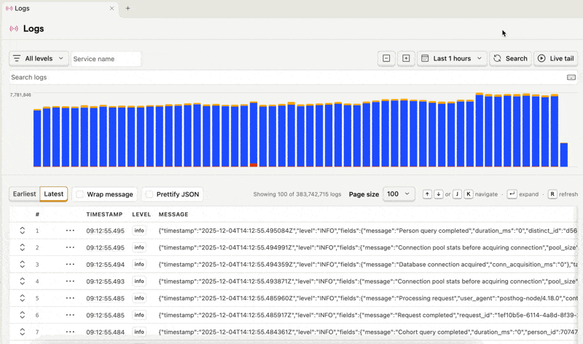Expand log row 1
The height and width of the screenshot is (344, 583).
(23, 231)
